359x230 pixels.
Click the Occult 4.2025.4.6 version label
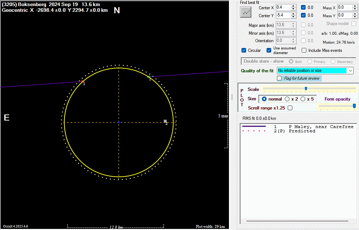(15, 226)
